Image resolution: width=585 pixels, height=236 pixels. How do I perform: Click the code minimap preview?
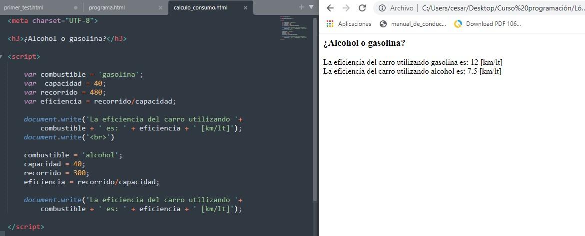[x=293, y=27]
